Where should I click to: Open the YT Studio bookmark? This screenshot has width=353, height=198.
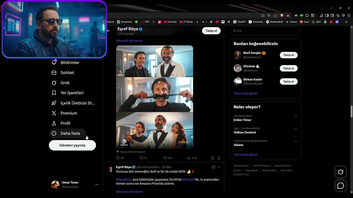pos(186,22)
